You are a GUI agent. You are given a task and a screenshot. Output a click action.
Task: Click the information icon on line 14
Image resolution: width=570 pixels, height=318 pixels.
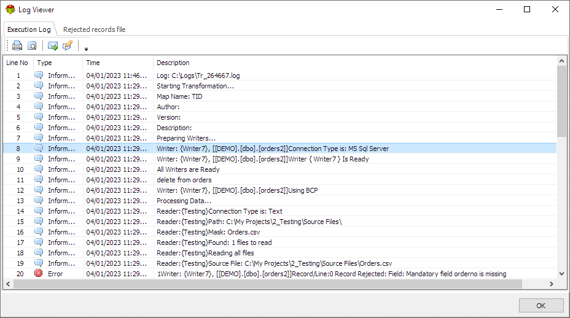(x=39, y=211)
